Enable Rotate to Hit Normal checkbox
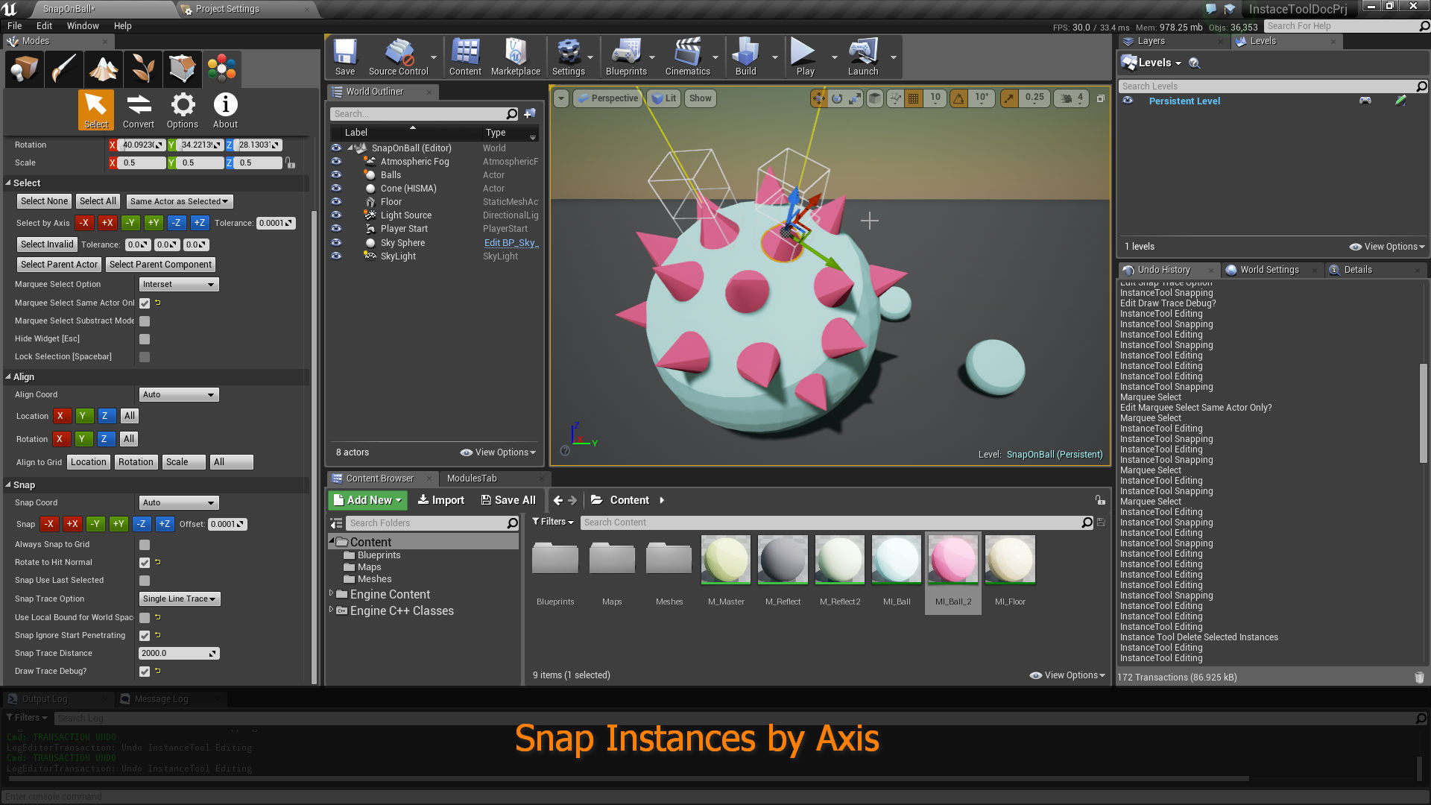 [x=145, y=562]
